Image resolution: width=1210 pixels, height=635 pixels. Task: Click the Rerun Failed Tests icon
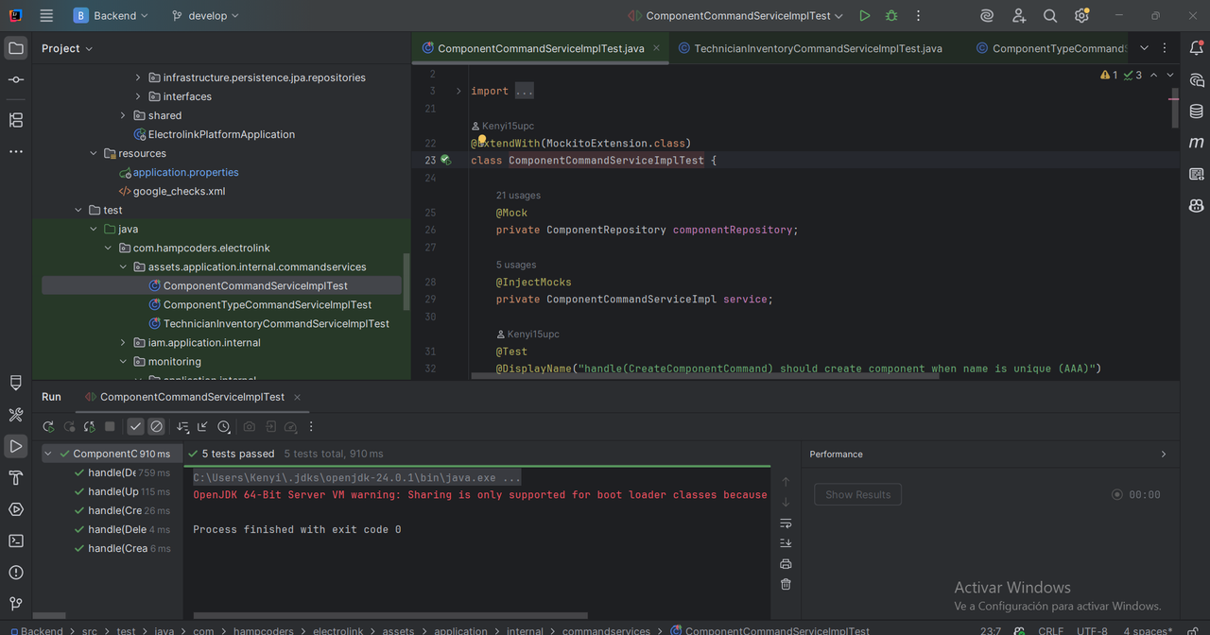click(x=69, y=427)
